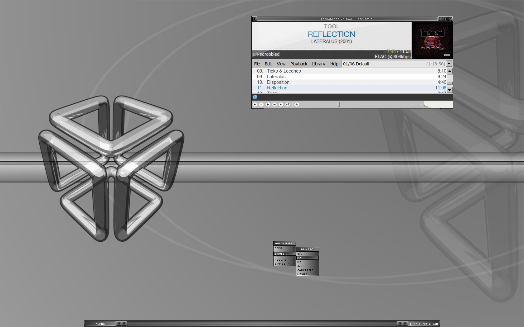Click the seek bar slider thumb

[x=338, y=105]
